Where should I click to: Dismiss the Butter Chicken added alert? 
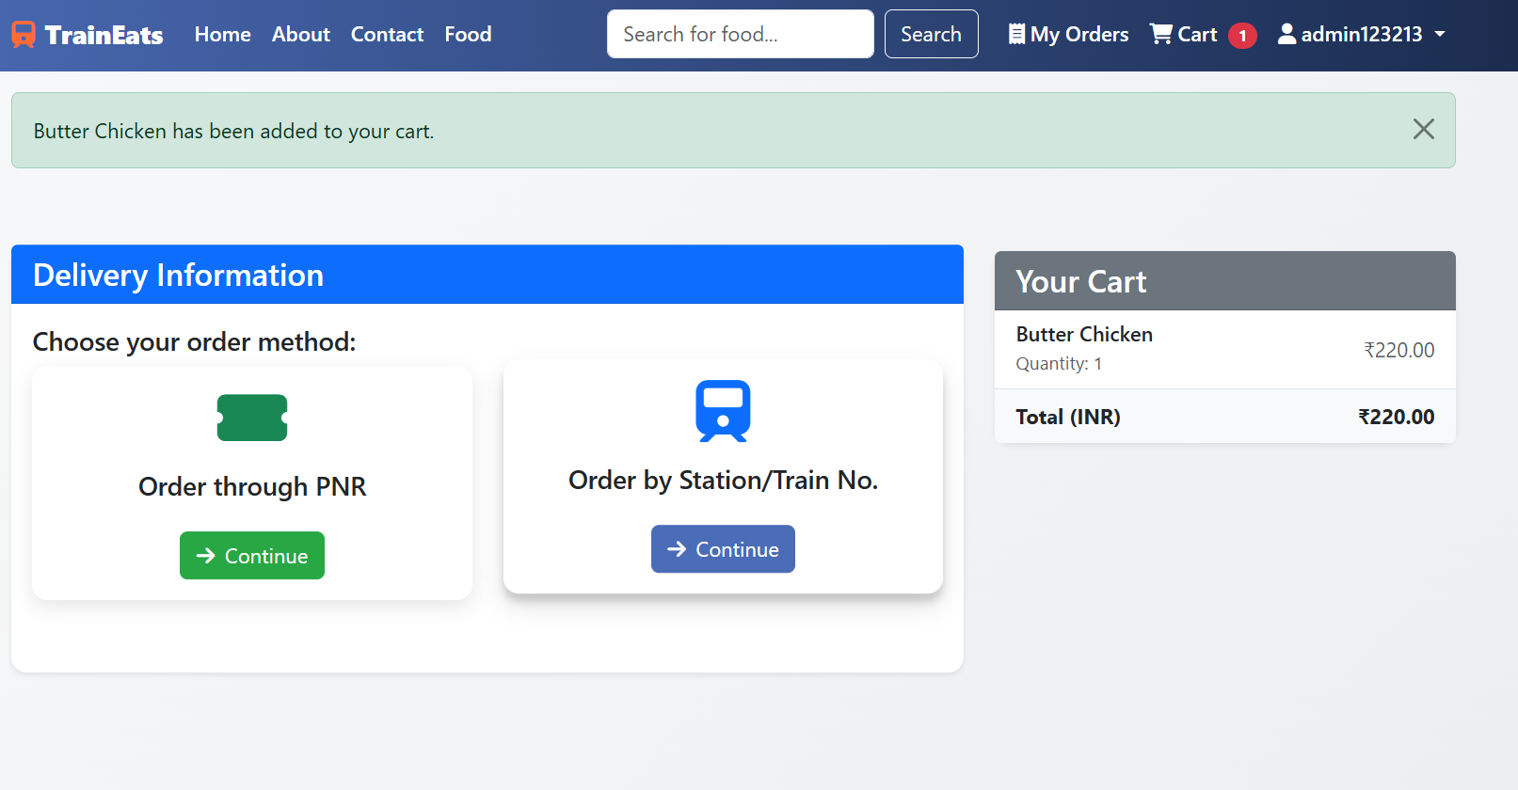1424,130
